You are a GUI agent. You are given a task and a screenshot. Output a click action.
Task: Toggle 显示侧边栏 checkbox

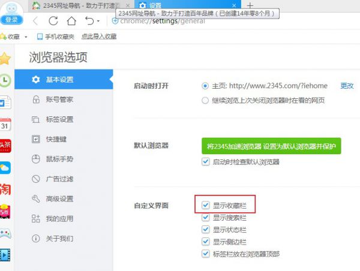[x=205, y=242]
